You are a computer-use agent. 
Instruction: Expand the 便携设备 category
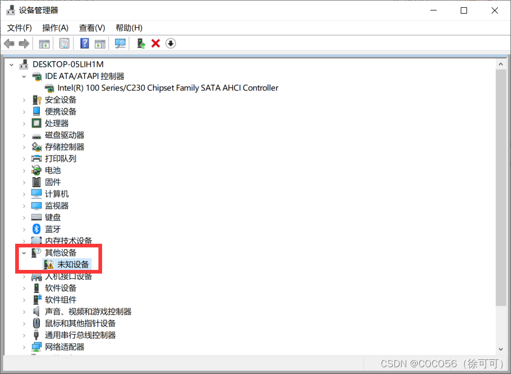(x=24, y=112)
